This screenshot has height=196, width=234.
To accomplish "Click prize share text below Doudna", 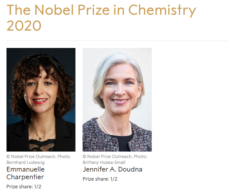I will click(x=100, y=179).
